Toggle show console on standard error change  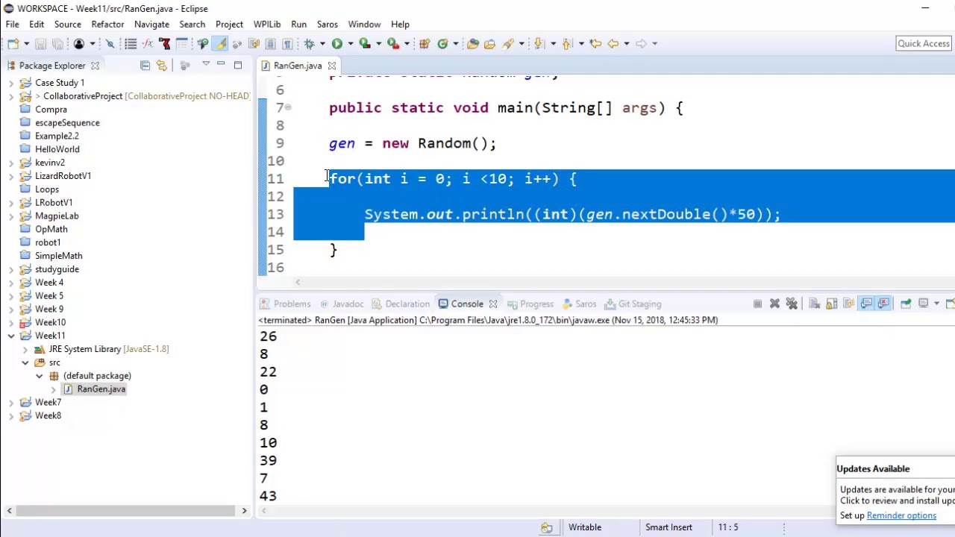(883, 304)
